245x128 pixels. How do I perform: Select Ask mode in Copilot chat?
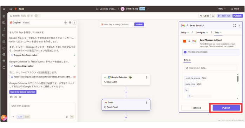tap(27, 117)
